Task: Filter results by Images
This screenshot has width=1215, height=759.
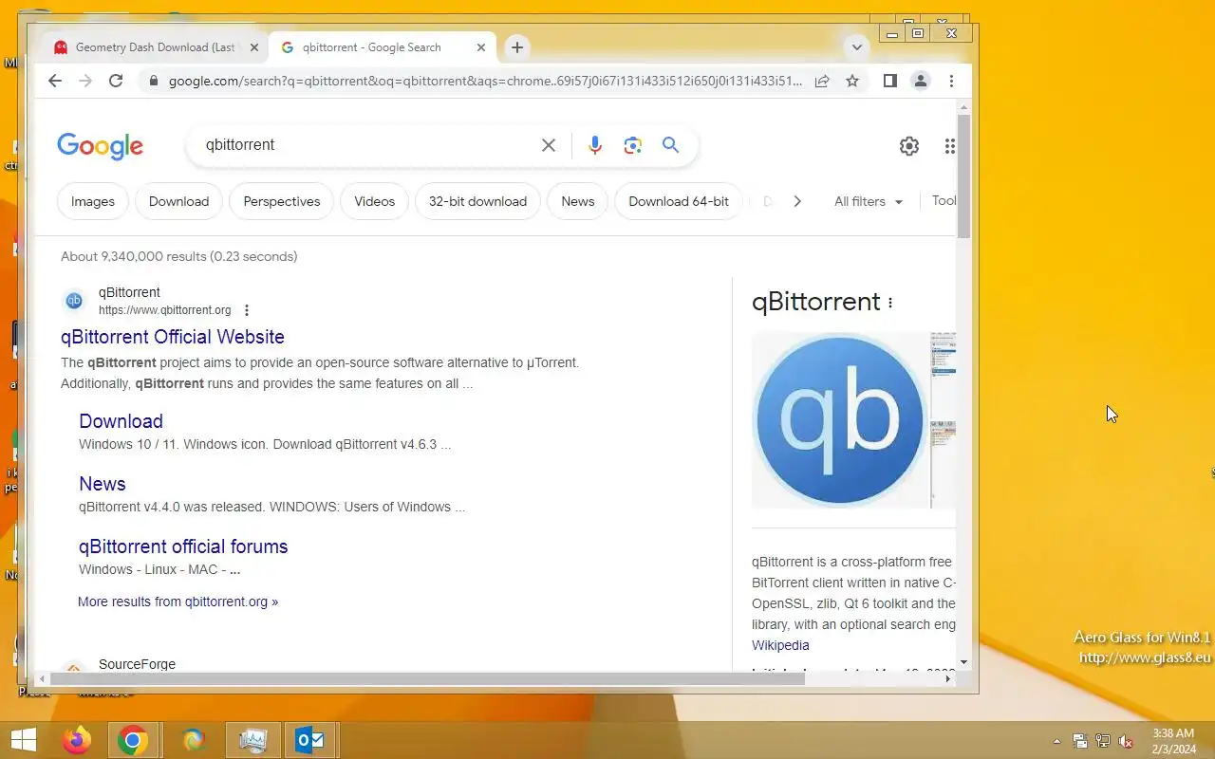Action: (93, 201)
